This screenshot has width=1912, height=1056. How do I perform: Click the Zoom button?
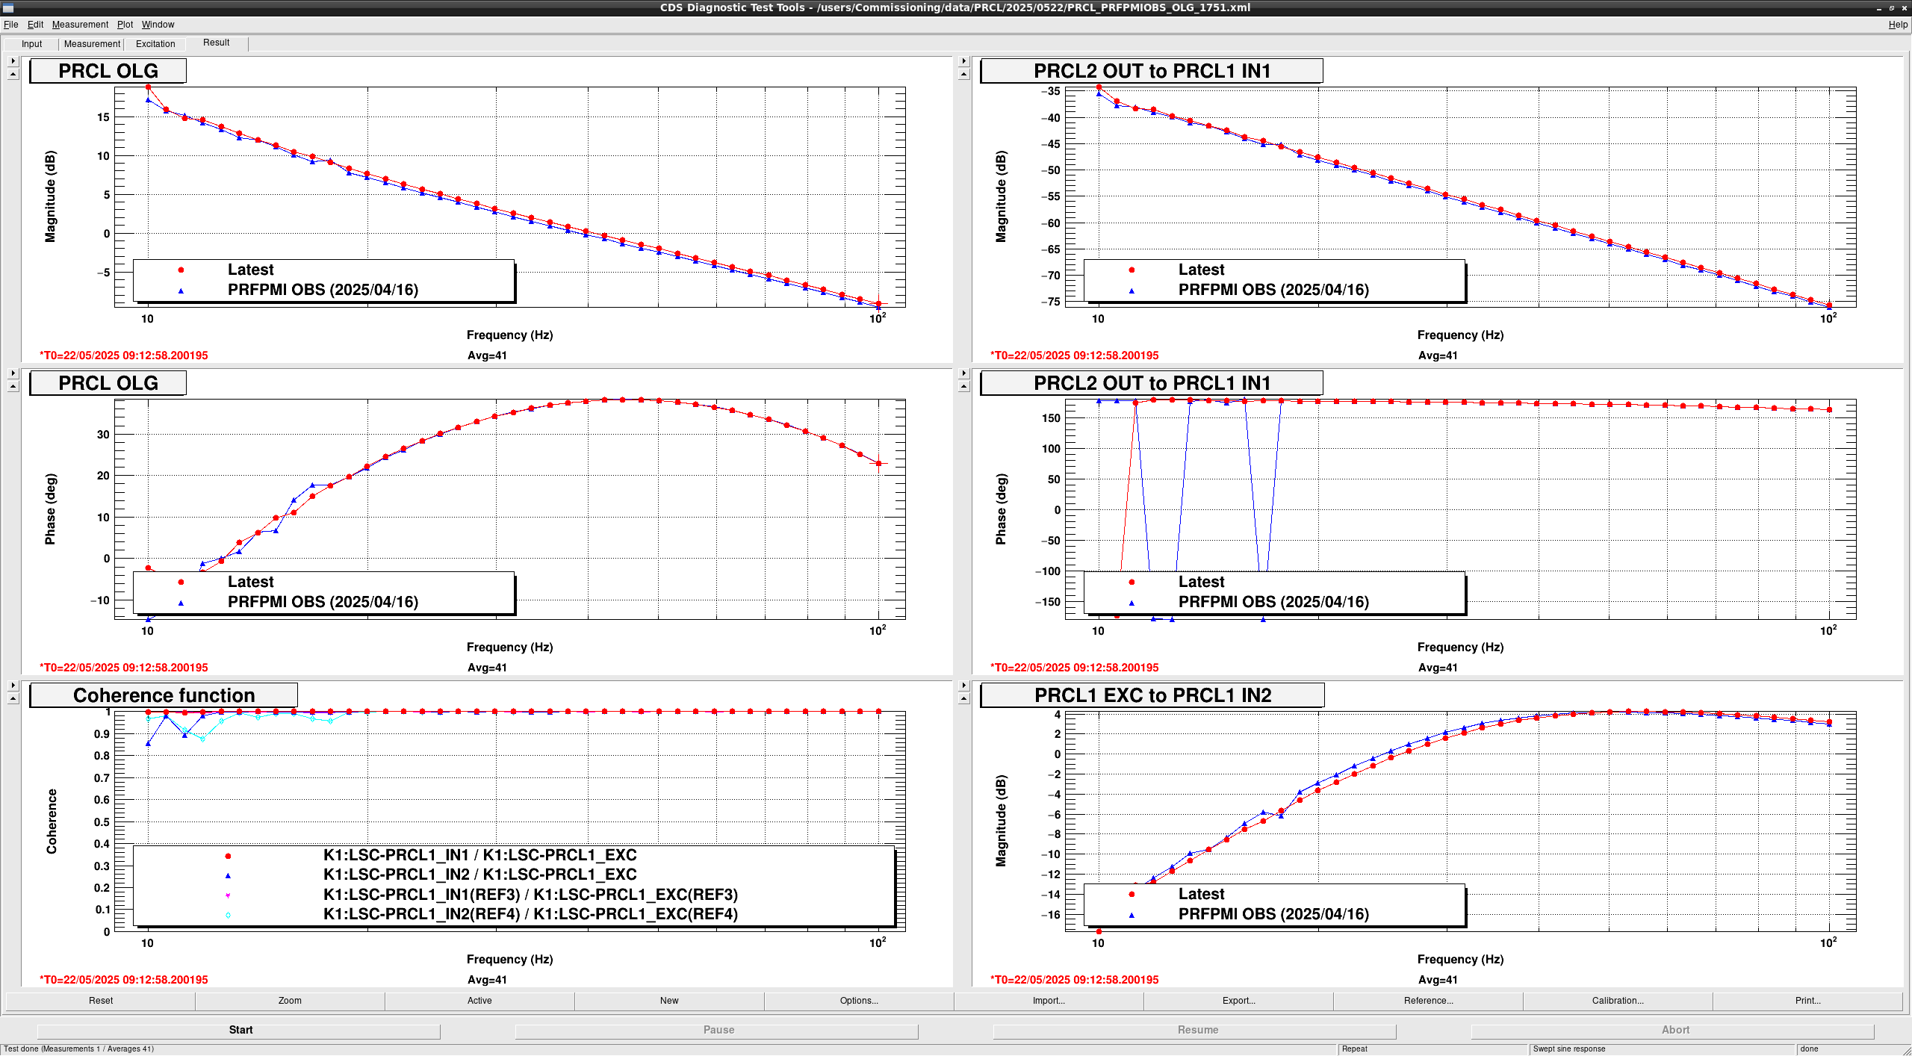coord(290,1001)
